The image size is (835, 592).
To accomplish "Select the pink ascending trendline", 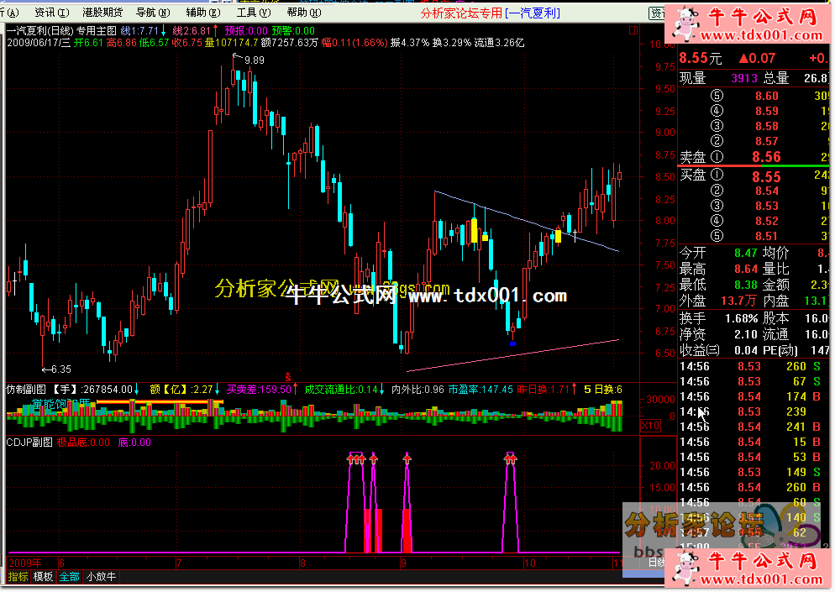I will click(512, 355).
